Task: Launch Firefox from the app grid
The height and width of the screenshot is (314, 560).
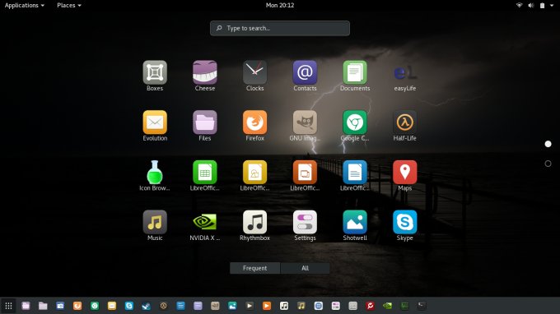Action: (254, 122)
